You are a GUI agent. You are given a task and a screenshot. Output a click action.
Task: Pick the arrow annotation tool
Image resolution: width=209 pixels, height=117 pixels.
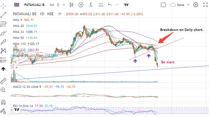[x=3, y=42]
